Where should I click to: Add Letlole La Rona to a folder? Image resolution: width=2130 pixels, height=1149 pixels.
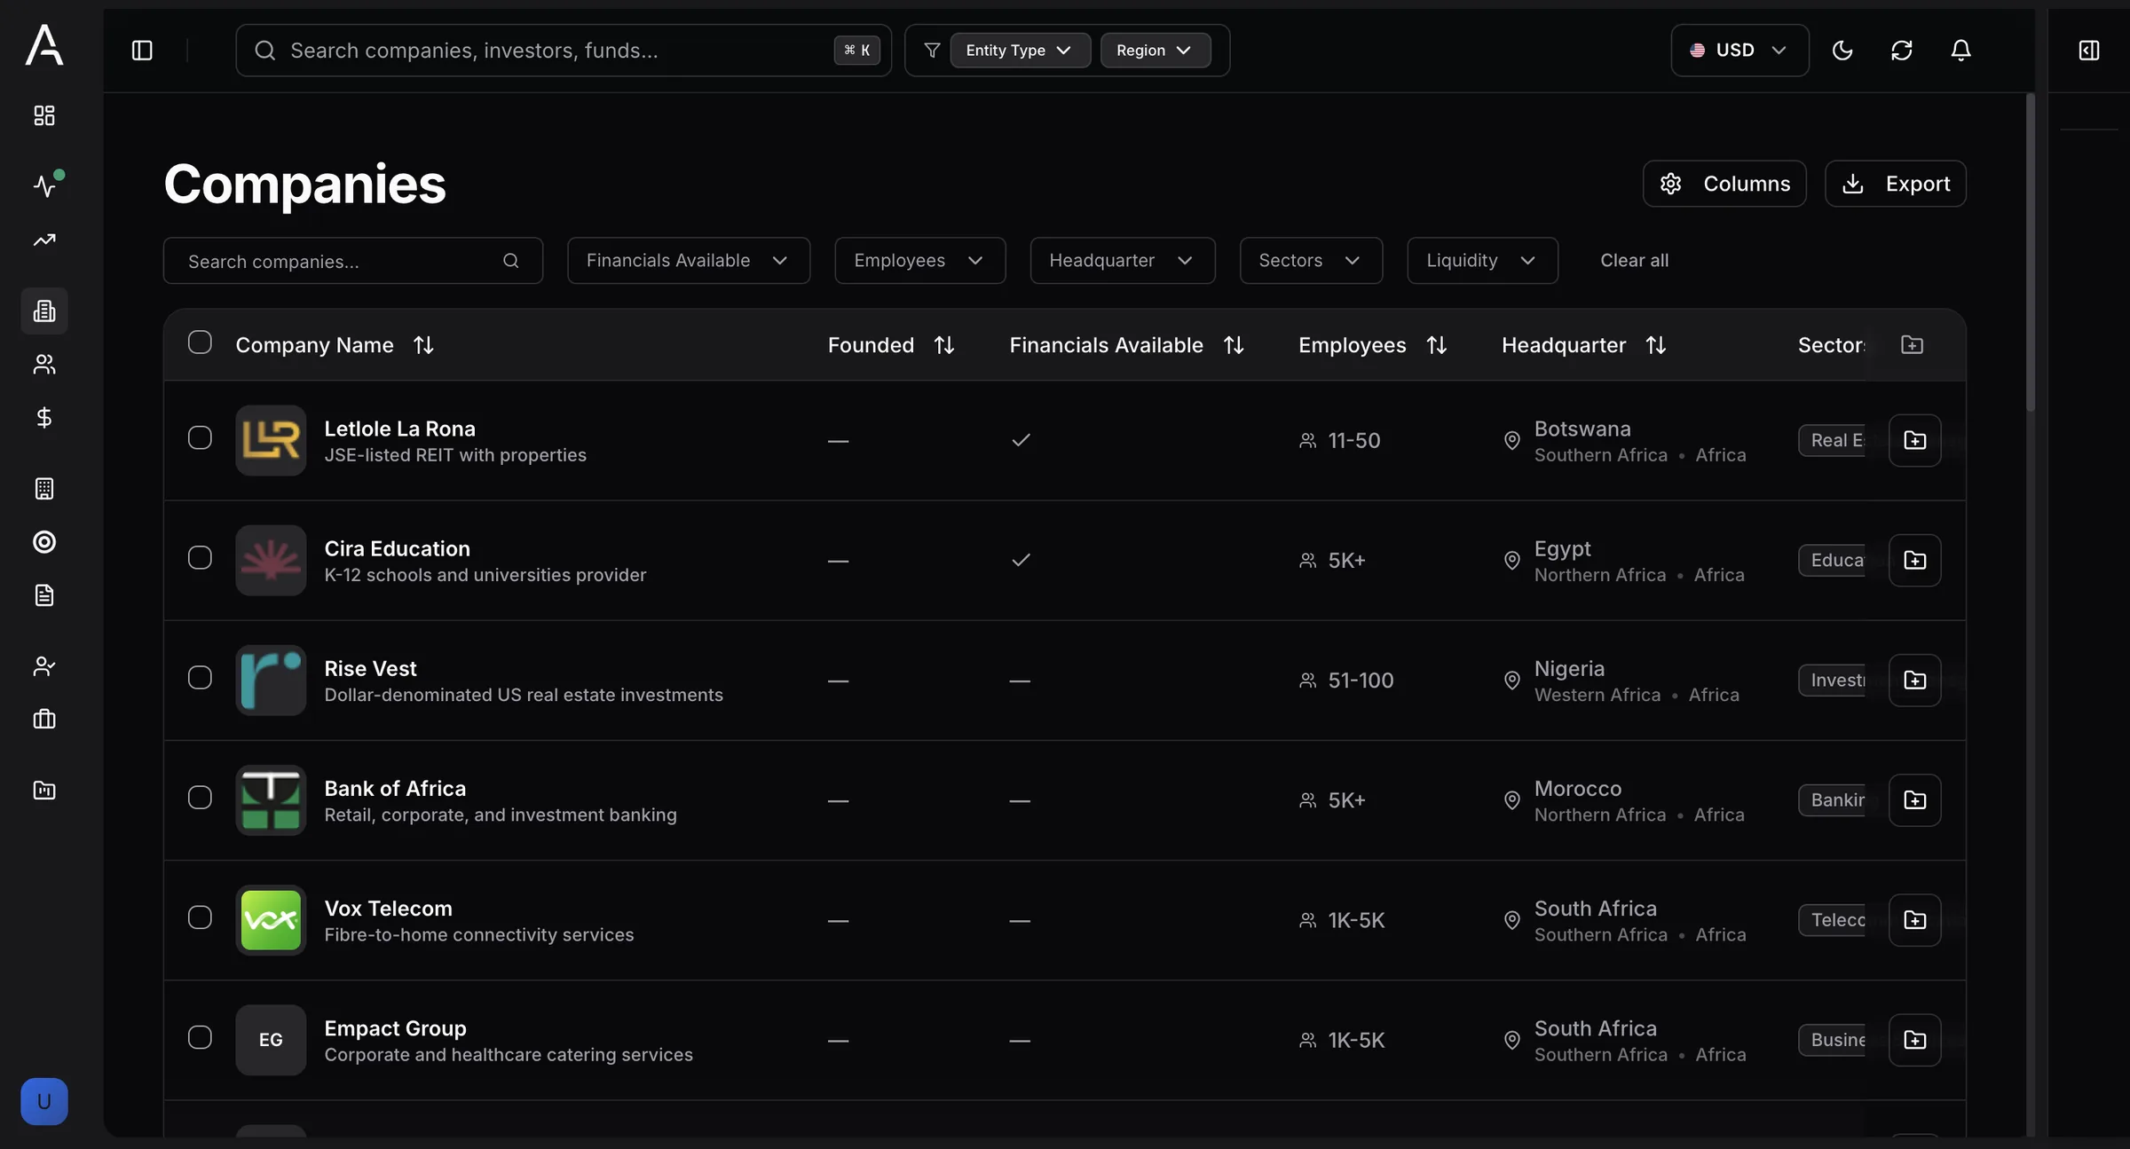1914,440
